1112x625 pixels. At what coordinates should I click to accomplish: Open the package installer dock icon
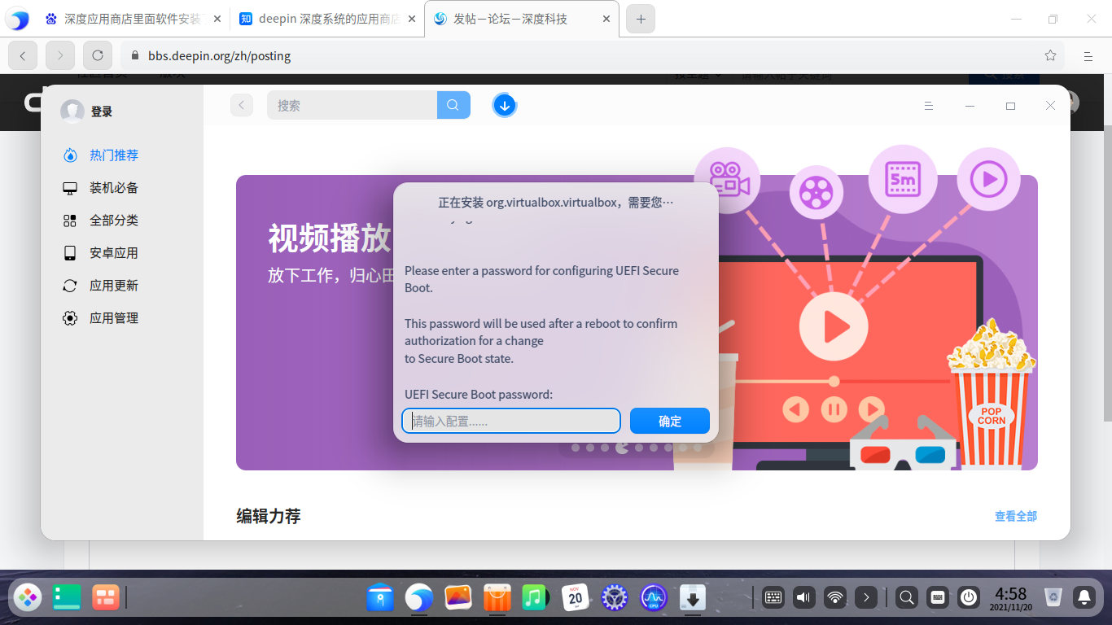(x=692, y=597)
